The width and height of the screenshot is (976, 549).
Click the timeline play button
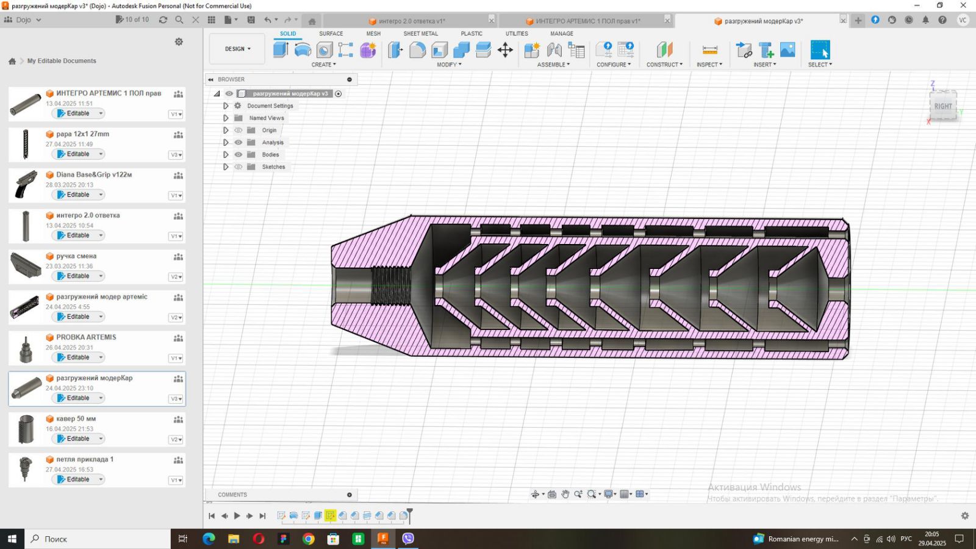tap(237, 516)
